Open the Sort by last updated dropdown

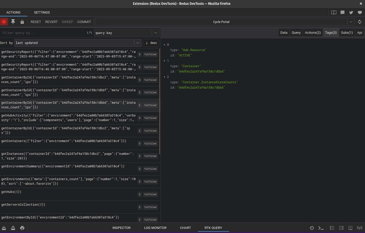point(78,43)
